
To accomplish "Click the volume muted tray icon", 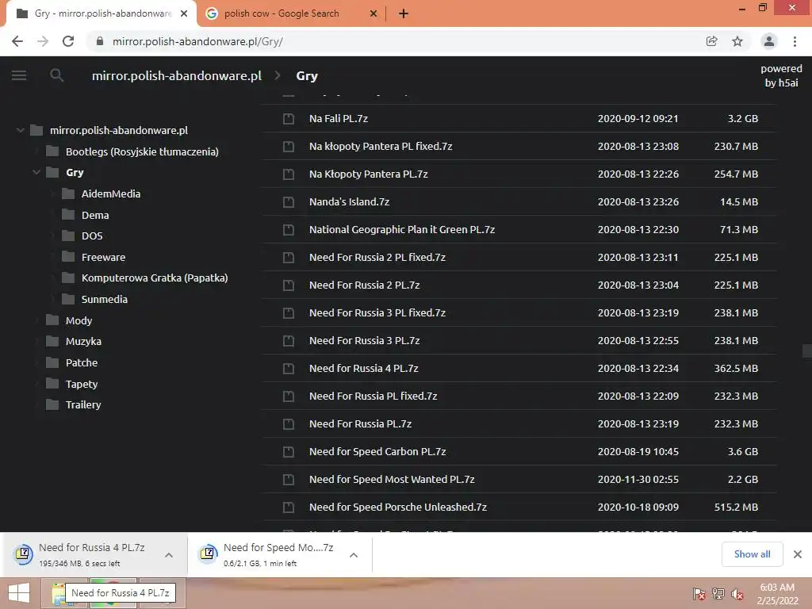I will [737, 594].
